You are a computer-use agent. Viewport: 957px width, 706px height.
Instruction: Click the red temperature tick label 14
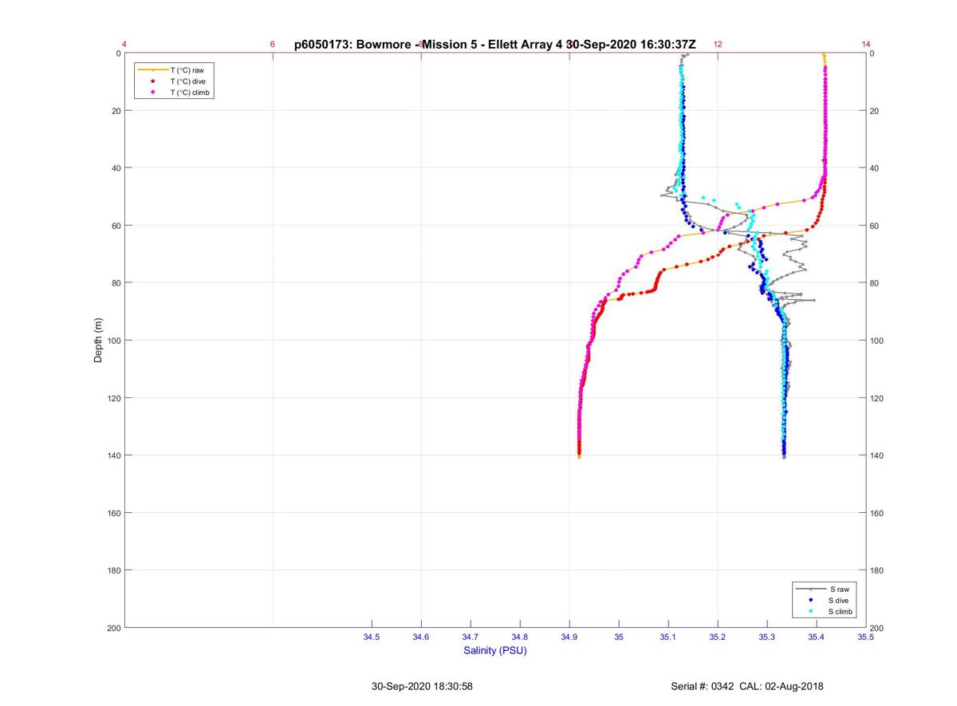tap(866, 45)
